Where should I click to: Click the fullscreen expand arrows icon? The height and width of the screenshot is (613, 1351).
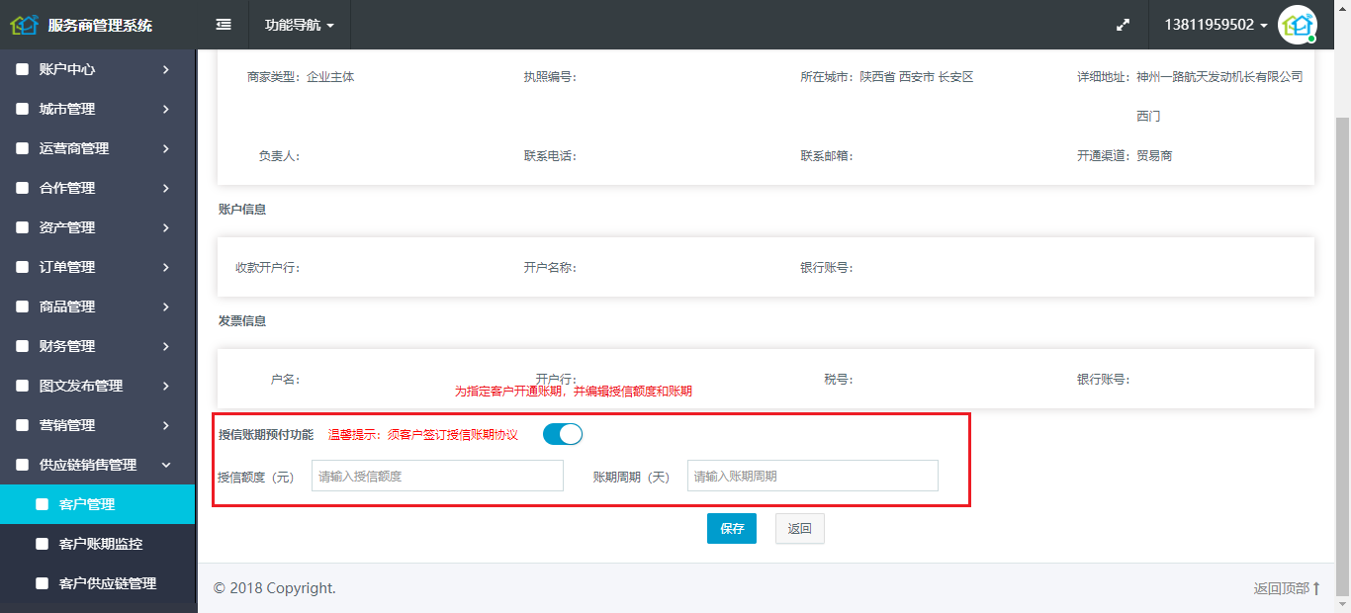[x=1123, y=26]
